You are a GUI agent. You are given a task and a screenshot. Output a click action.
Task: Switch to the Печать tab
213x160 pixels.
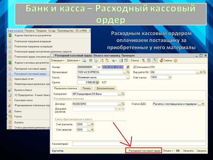coord(87,89)
